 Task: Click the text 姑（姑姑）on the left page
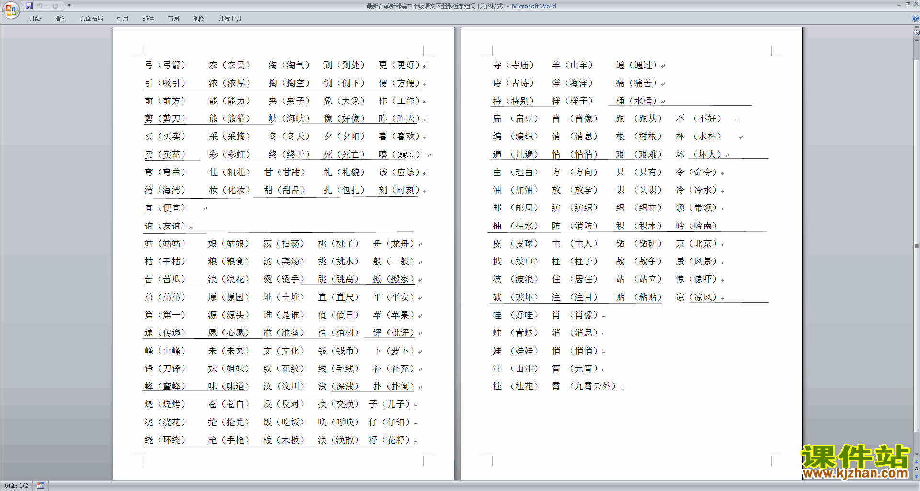tap(165, 244)
